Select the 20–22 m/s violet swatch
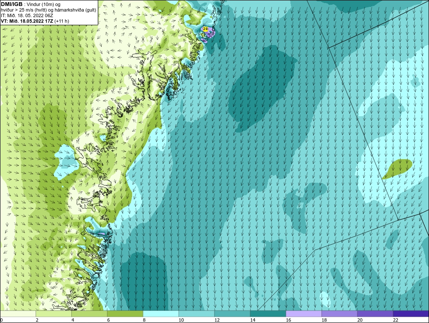 pyautogui.click(x=375, y=314)
